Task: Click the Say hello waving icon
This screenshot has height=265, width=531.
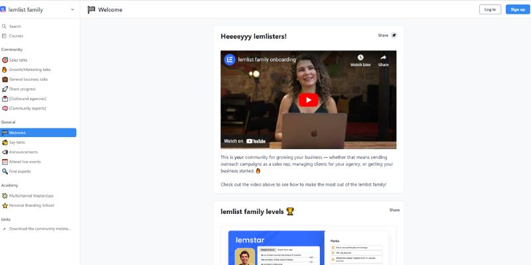Action: coord(5,142)
